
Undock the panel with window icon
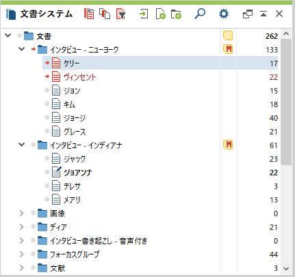click(248, 14)
